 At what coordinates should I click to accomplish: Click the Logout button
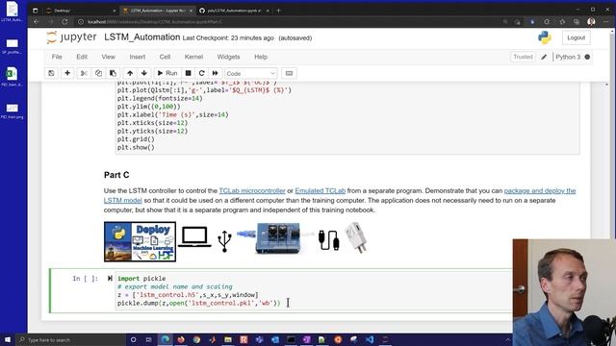coord(576,37)
